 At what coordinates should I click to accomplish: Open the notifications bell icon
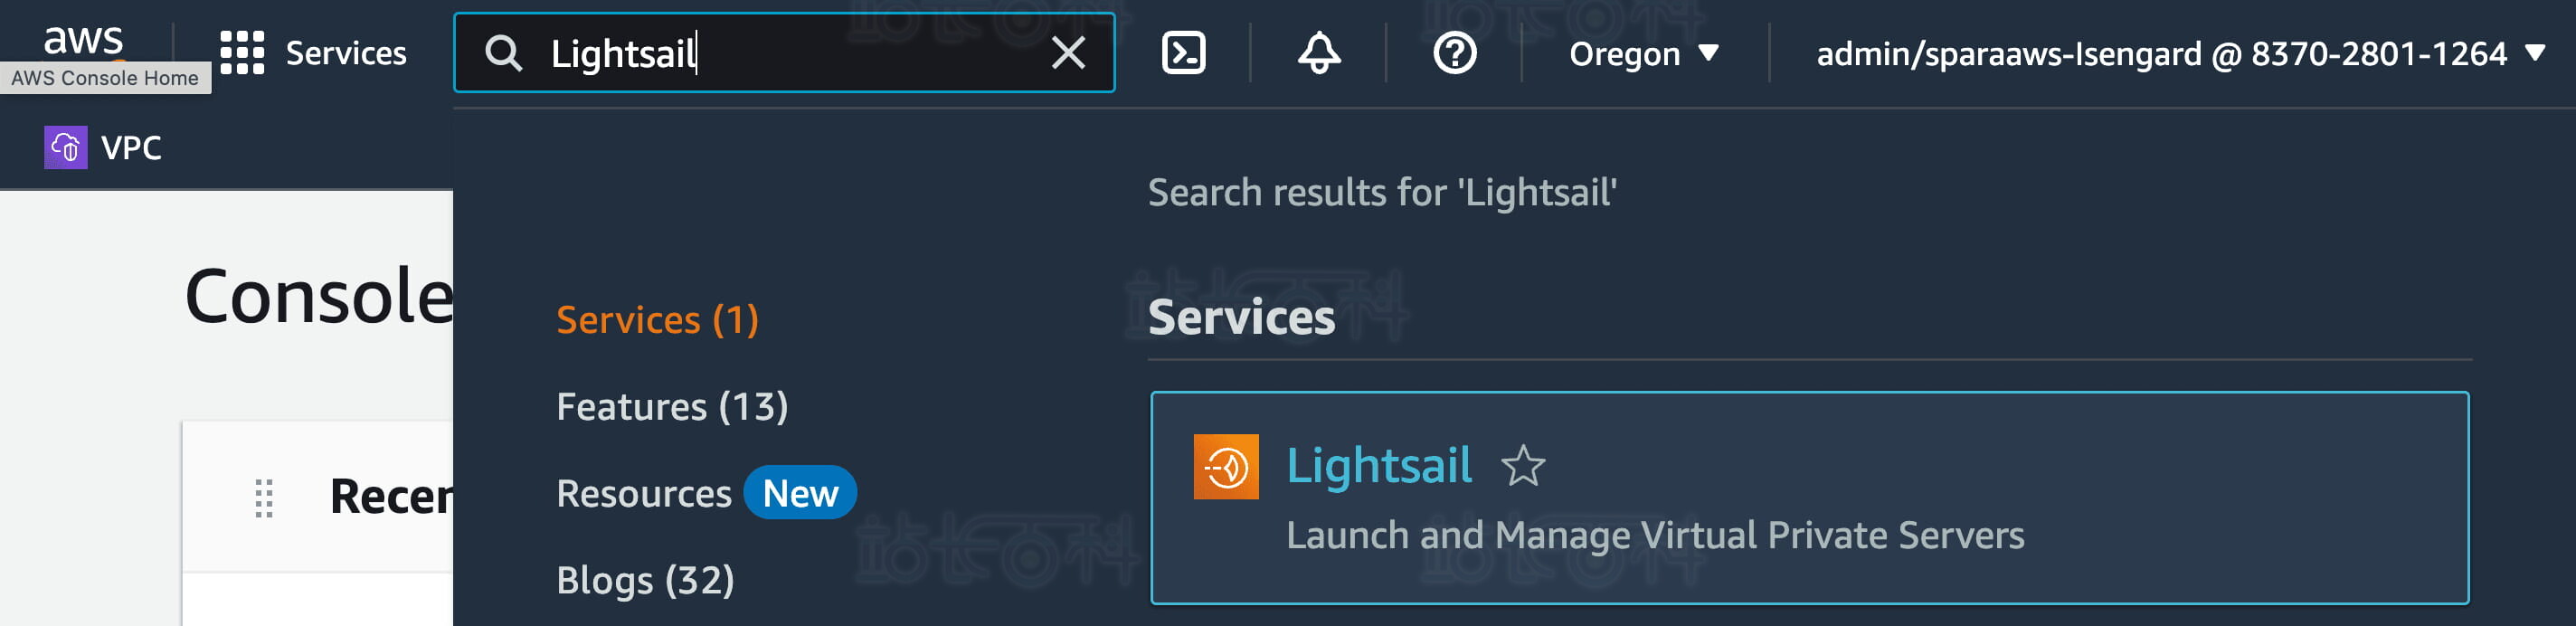(1318, 53)
